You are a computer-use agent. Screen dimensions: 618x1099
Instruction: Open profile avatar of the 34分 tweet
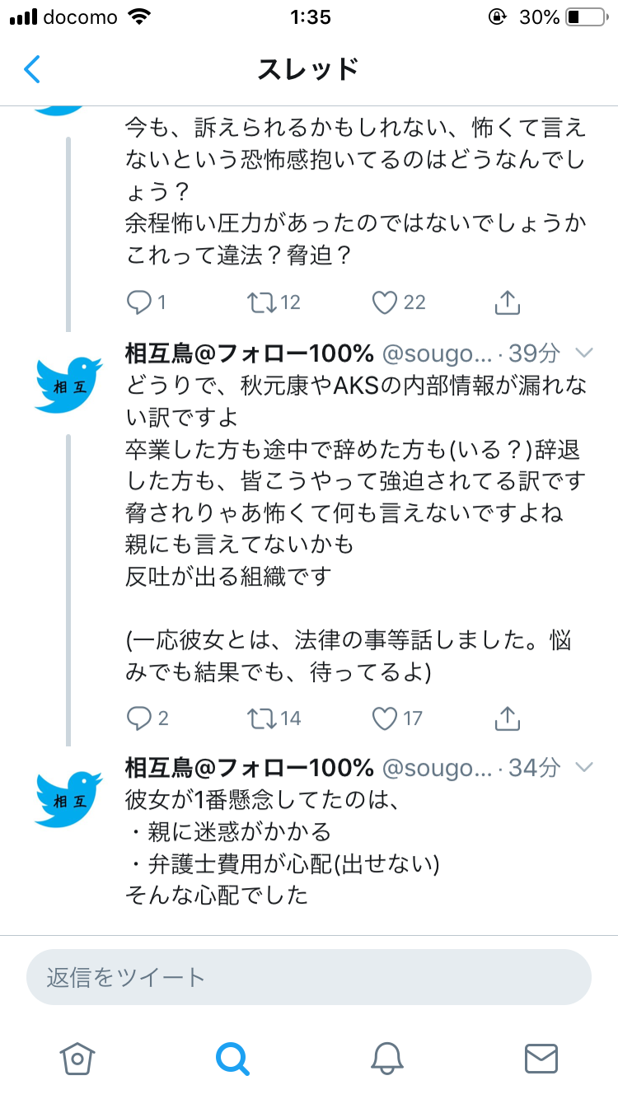[x=68, y=798]
